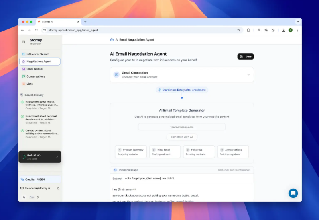Viewport: 319px width, 220px height.
Task: Click the hey {first name} message body line
Action: pyautogui.click(x=124, y=189)
